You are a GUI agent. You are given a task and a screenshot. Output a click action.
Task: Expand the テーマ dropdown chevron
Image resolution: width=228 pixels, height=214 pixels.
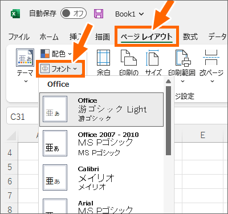[x=26, y=82]
